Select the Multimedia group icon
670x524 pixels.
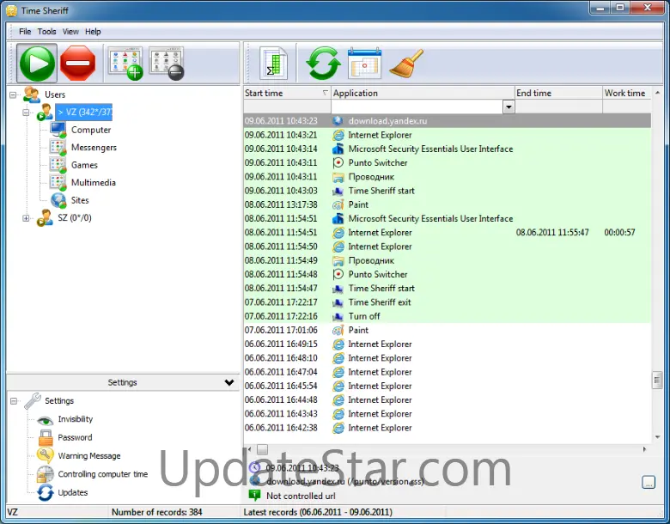coord(58,182)
